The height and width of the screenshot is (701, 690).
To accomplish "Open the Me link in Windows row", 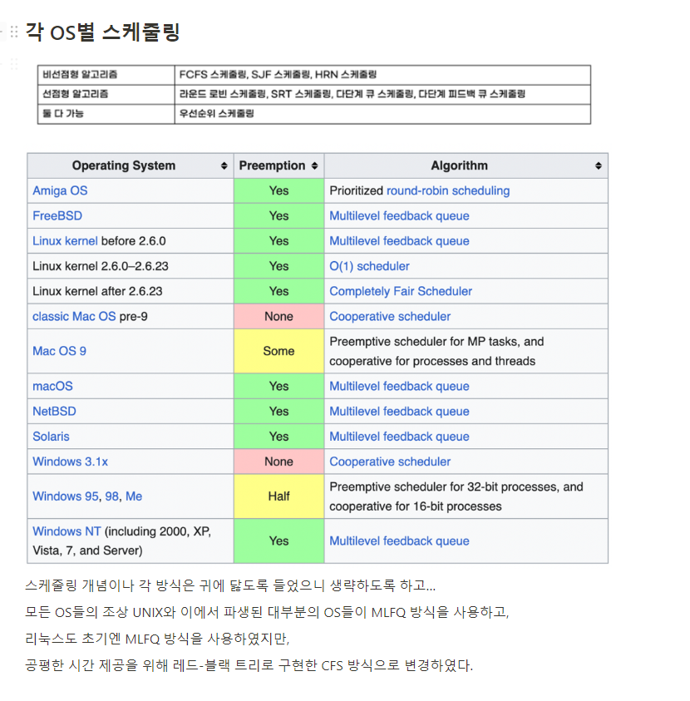I will click(134, 496).
